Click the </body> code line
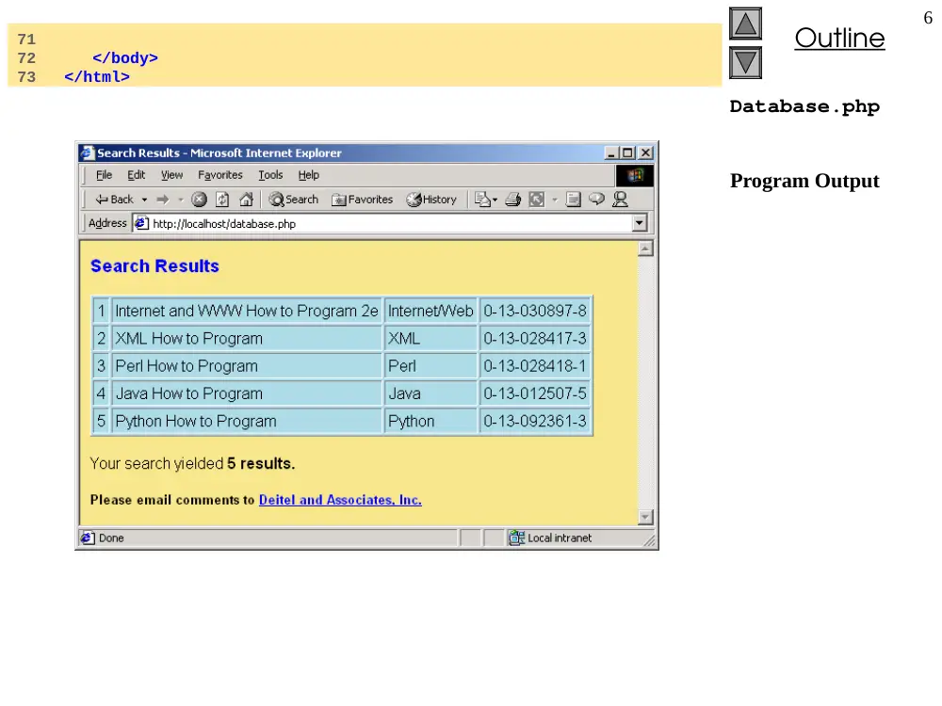Screen dimensions: 942x706 tap(125, 58)
